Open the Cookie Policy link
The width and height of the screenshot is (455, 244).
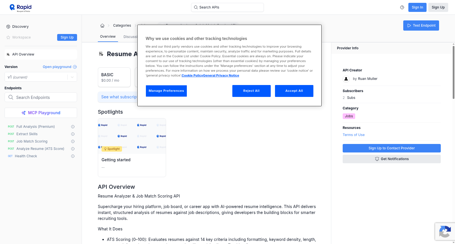click(192, 75)
